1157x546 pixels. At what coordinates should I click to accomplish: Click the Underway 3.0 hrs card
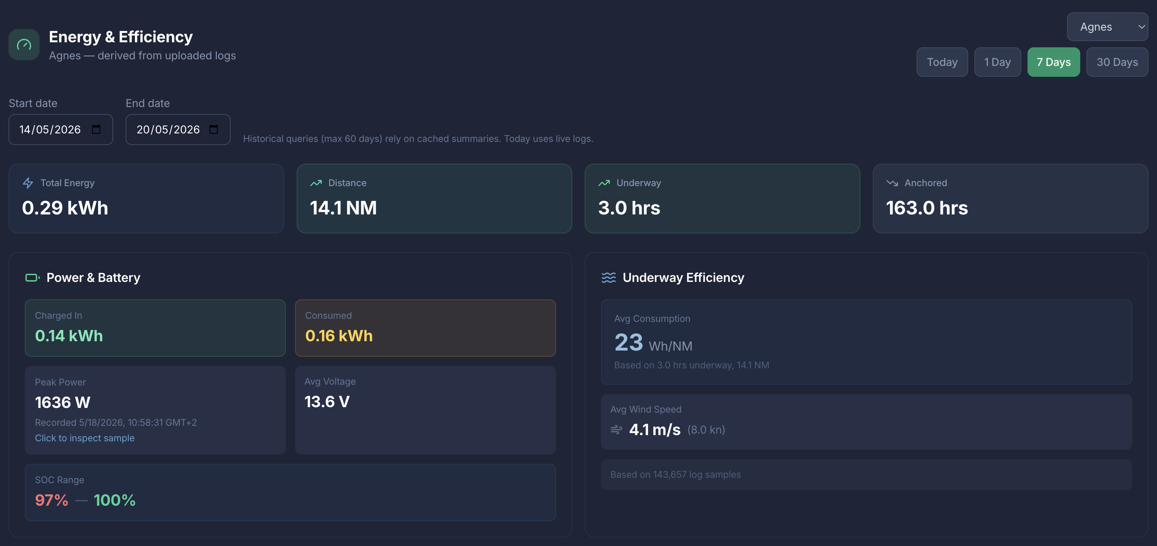click(x=722, y=198)
